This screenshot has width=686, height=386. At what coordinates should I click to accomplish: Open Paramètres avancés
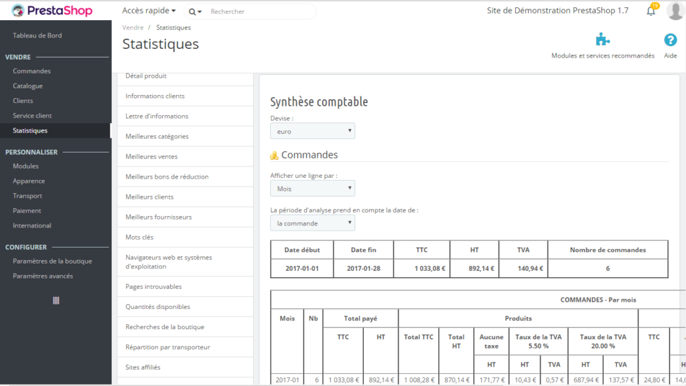43,276
